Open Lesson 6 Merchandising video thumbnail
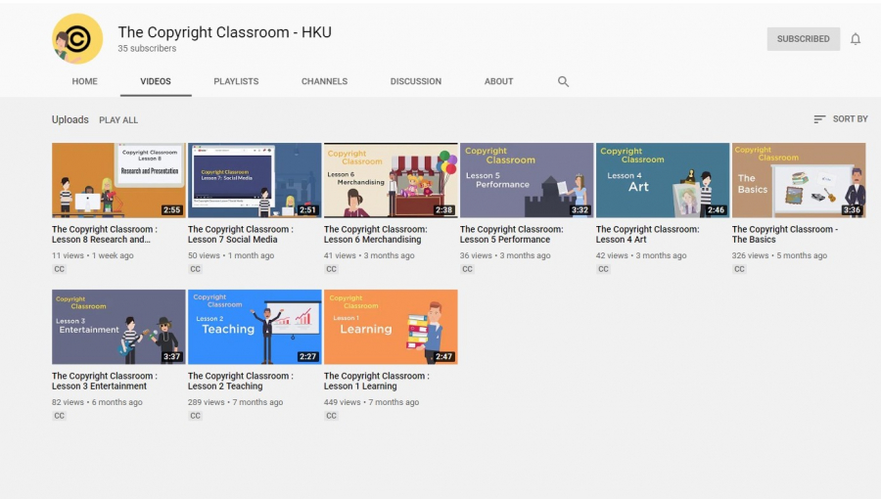This screenshot has height=499, width=881. click(x=391, y=180)
